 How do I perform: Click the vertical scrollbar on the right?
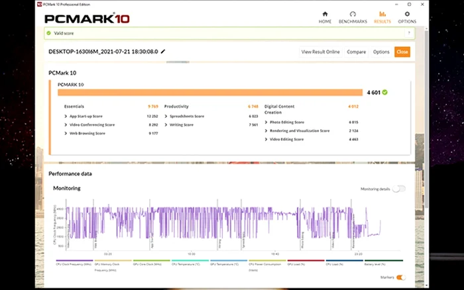[426, 119]
